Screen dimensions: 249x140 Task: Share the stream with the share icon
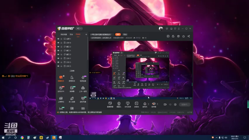189,36
